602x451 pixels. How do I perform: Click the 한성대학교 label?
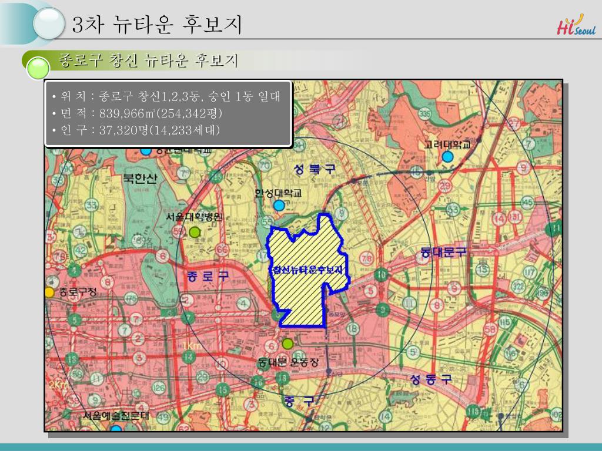click(279, 193)
